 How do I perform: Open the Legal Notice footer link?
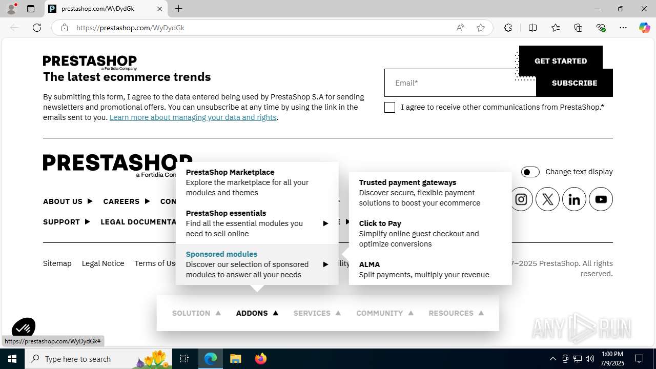[103, 263]
